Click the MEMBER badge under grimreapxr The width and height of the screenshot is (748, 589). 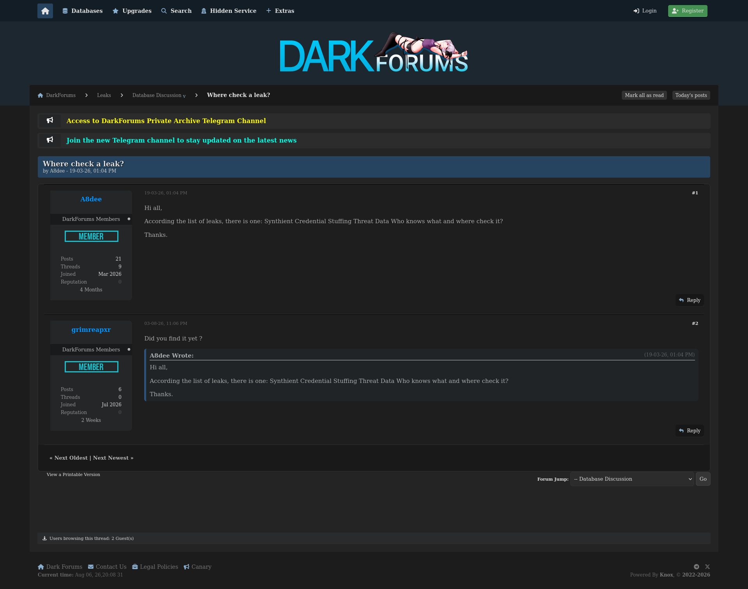92,367
